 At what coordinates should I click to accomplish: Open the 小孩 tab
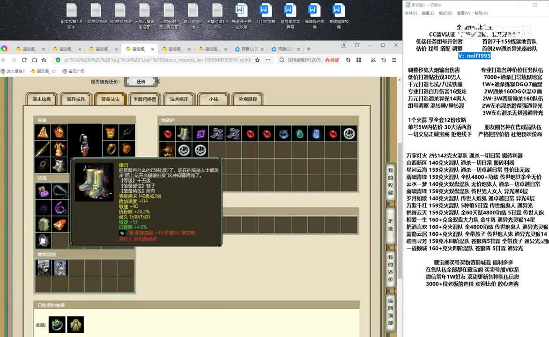(213, 99)
